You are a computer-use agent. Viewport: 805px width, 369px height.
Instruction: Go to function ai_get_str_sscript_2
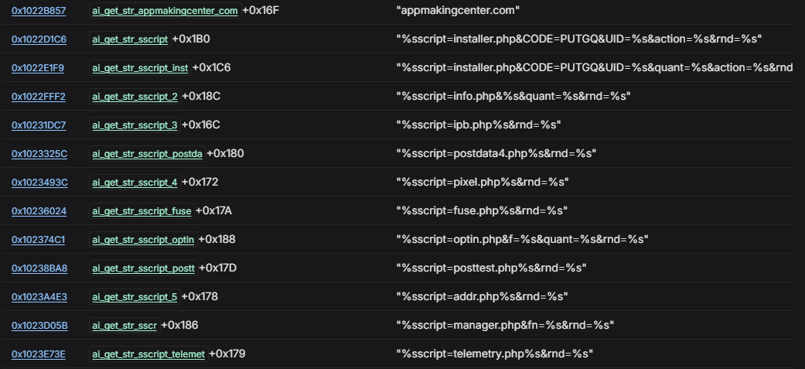(135, 97)
